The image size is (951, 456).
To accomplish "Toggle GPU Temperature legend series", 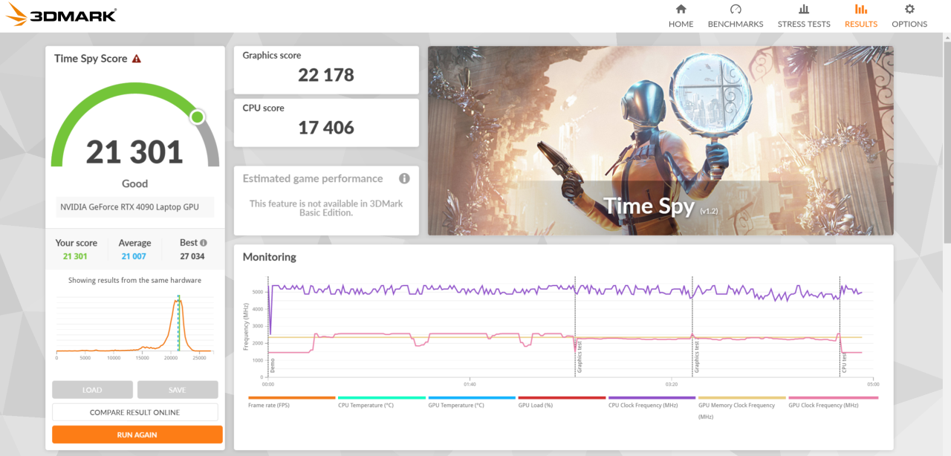I will [472, 402].
